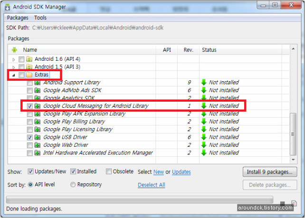Viewport: 305px width, 218px height.
Task: Click the Done loading packages status text
Action: coord(34,209)
